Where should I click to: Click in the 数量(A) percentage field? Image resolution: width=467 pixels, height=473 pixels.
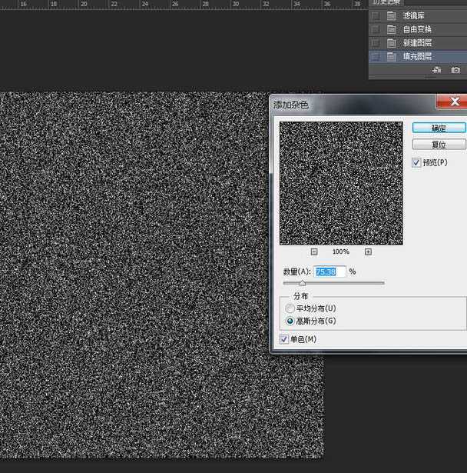[330, 271]
